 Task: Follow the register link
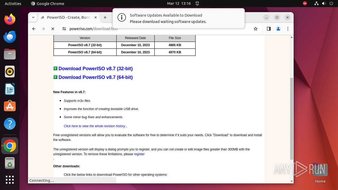coord(139,154)
